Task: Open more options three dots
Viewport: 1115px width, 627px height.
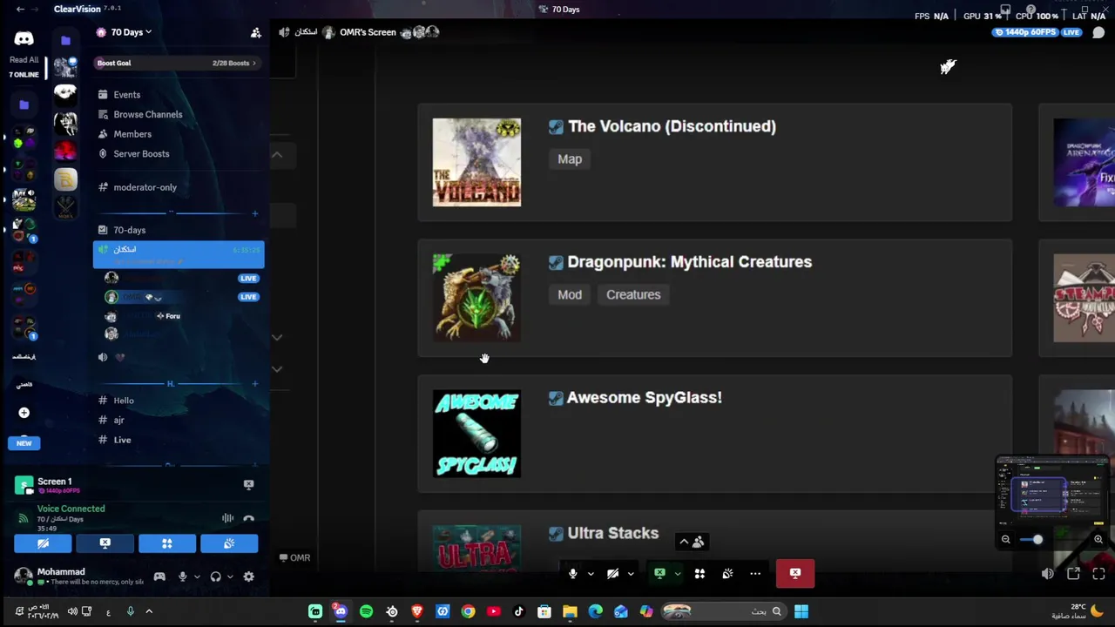Action: point(755,574)
